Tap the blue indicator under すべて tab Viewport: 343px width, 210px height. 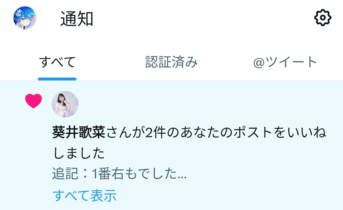57,79
